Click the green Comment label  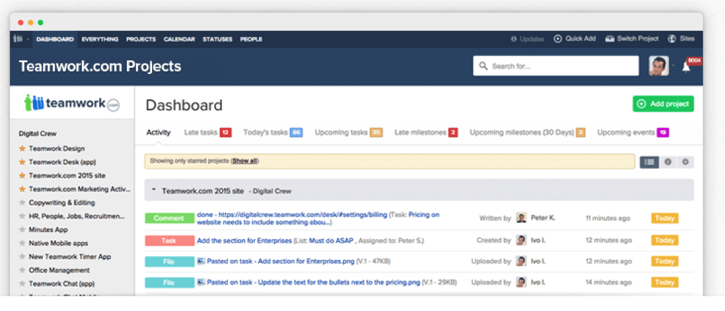tap(169, 218)
